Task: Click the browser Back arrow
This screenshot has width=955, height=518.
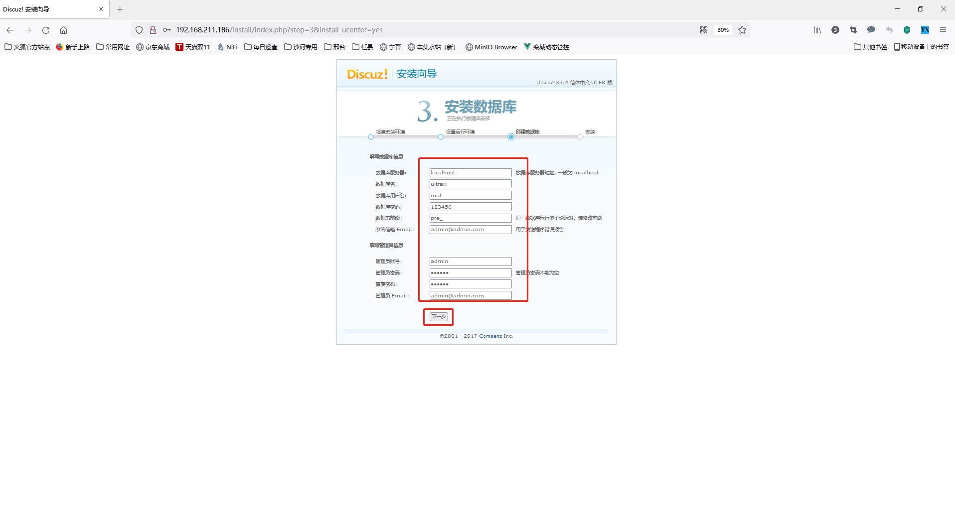Action: (10, 30)
